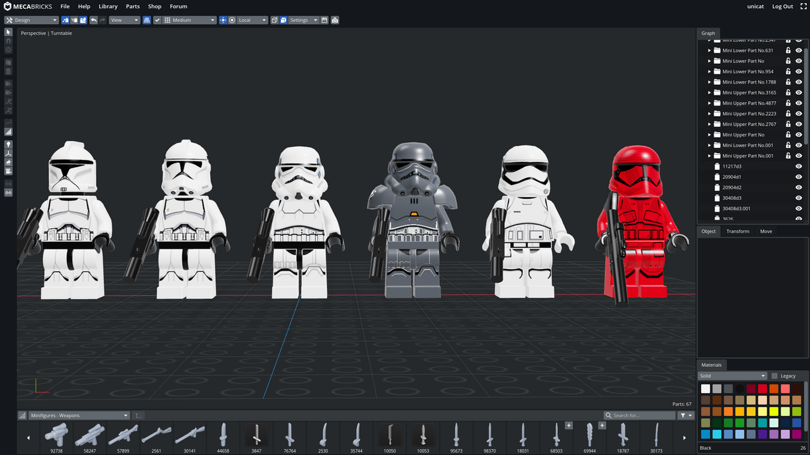Click the solid cube display icon in top toolbar
The image size is (810, 455).
[x=283, y=20]
